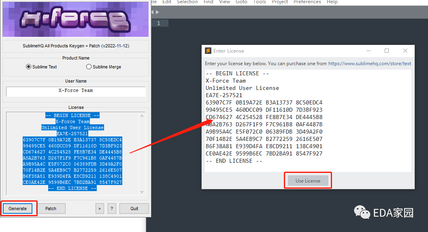Click '-- END LICENSE --' in keygen License box

tap(72, 188)
